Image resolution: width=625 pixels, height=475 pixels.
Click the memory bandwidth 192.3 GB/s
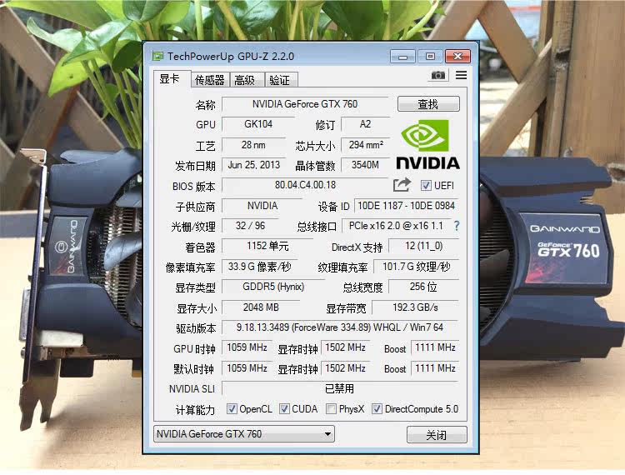pos(415,307)
